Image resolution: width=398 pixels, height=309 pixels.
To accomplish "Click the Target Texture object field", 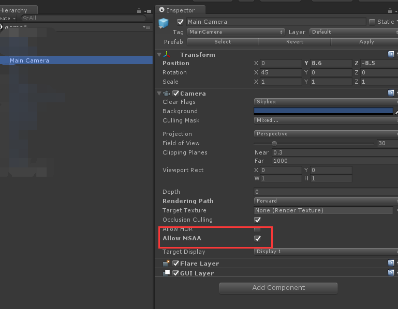I will click(x=323, y=210).
